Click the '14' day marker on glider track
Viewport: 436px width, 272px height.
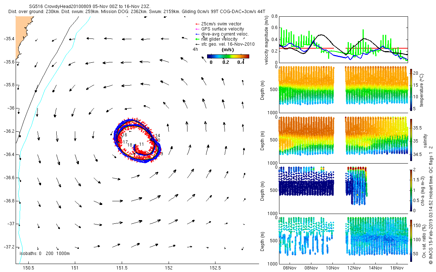158,136
